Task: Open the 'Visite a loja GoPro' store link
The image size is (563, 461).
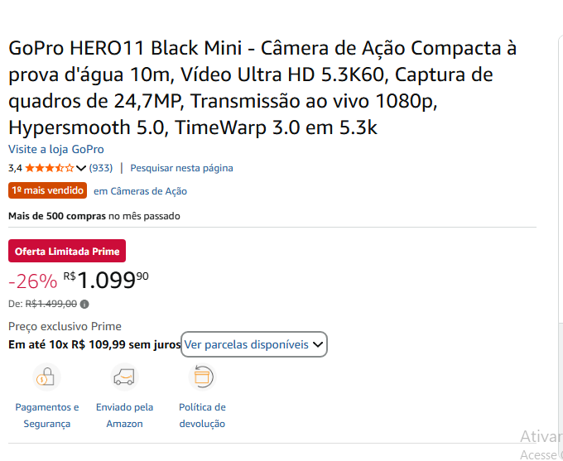Action: (x=56, y=149)
